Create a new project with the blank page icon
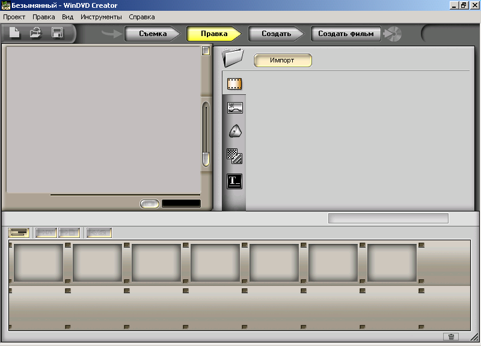Viewport: 481px width, 346px height. click(x=14, y=32)
